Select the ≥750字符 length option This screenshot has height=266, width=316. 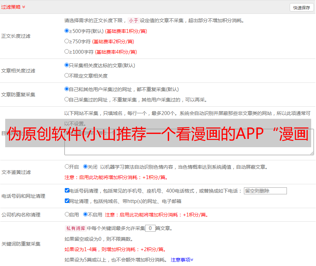[67, 41]
